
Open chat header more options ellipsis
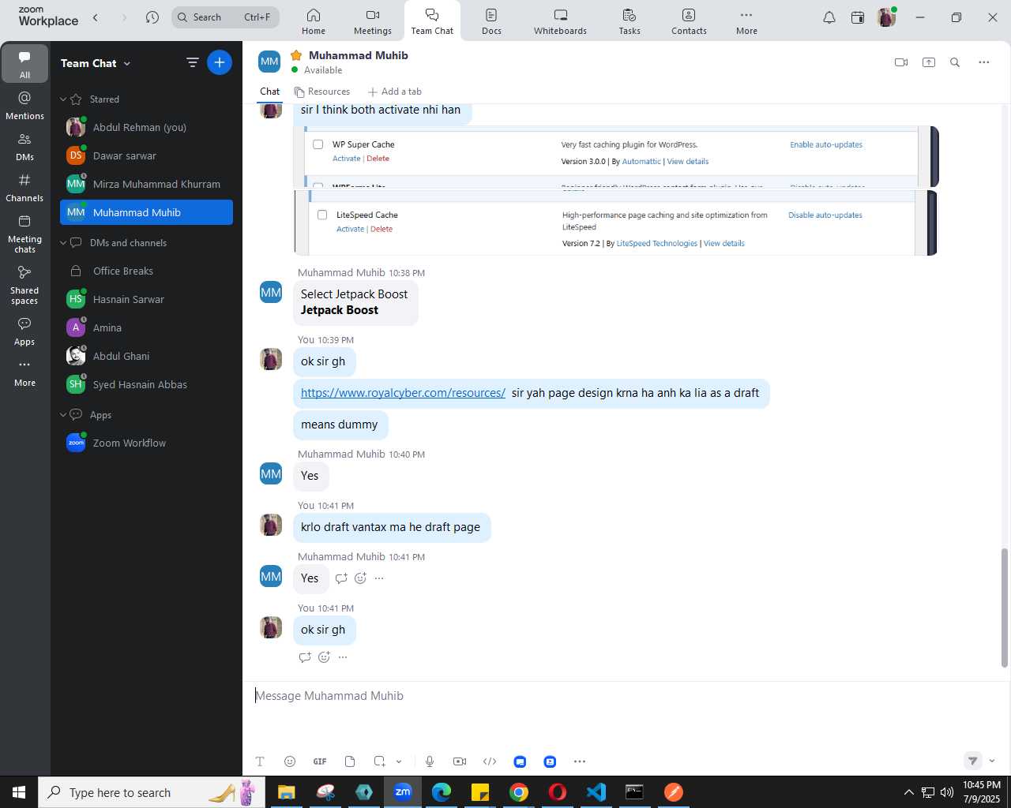pos(984,62)
